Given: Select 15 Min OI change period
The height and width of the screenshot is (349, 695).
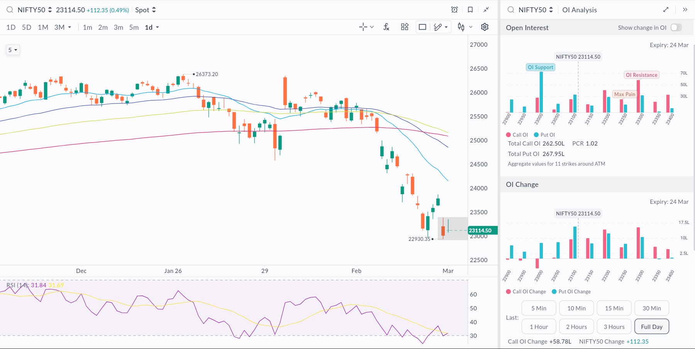Looking at the screenshot, I should (614, 308).
